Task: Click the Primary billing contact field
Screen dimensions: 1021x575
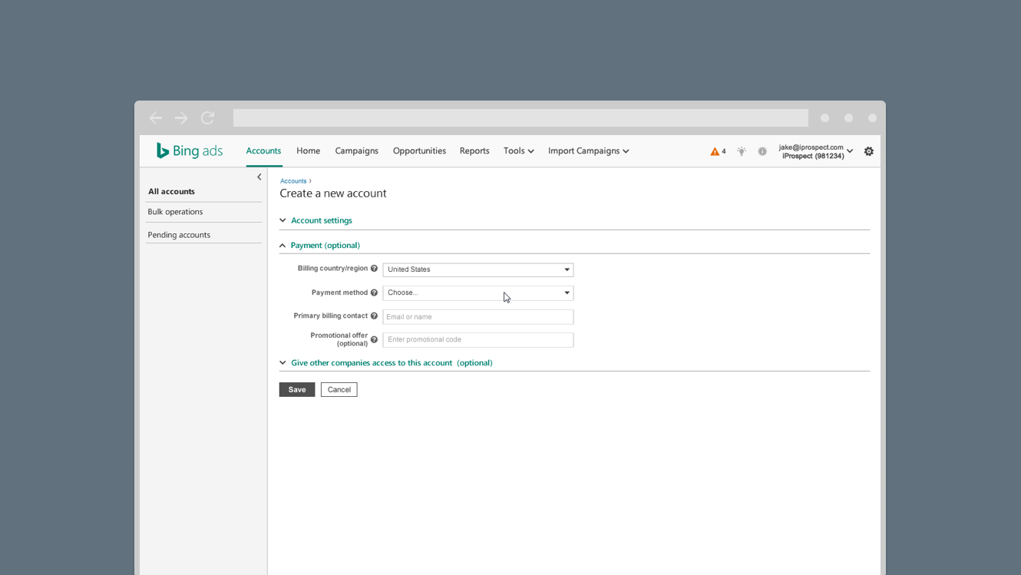Action: click(x=477, y=316)
